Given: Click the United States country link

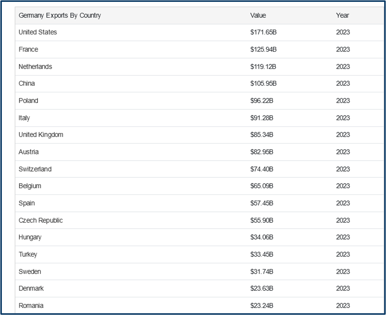Looking at the screenshot, I should (x=38, y=32).
